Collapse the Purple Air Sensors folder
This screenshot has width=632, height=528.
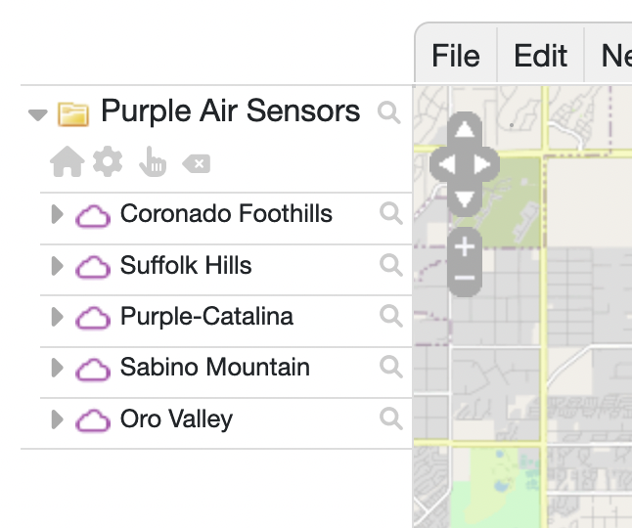[38, 114]
